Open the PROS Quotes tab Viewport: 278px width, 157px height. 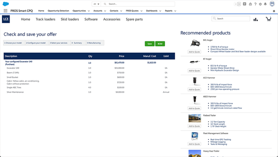pos(132,11)
